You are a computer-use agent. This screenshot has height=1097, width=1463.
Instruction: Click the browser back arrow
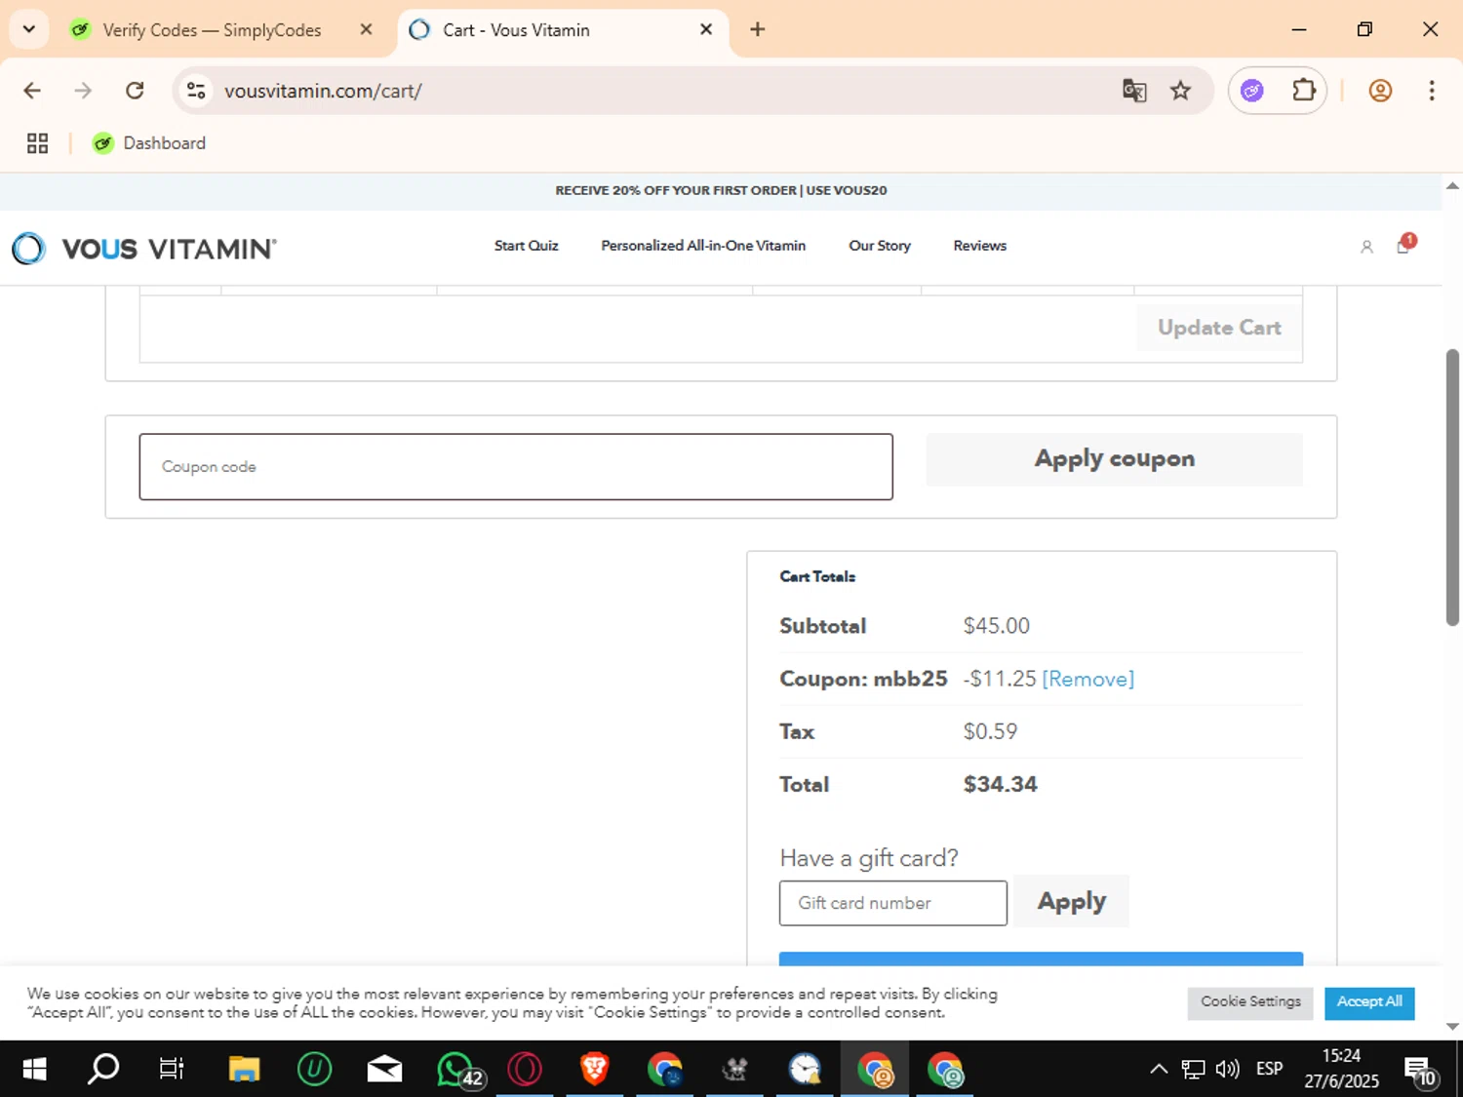click(x=32, y=91)
